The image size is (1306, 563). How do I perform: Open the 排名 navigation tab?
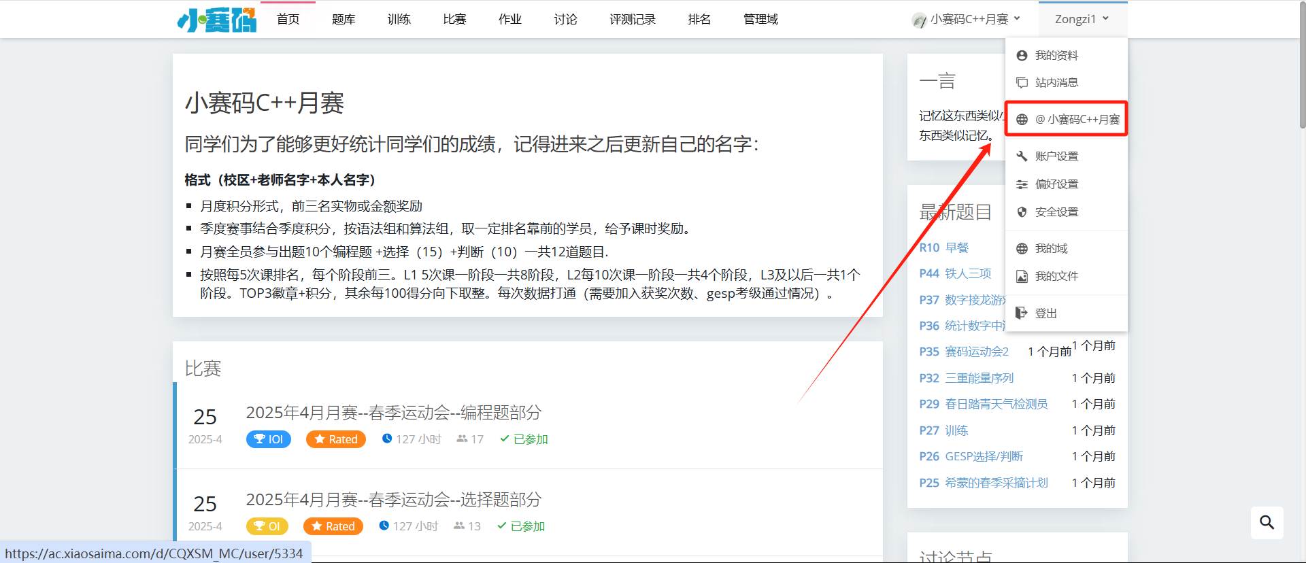(699, 19)
